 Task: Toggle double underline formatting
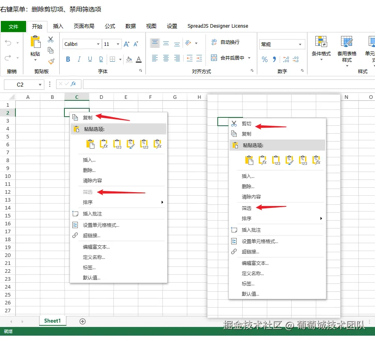point(101,59)
